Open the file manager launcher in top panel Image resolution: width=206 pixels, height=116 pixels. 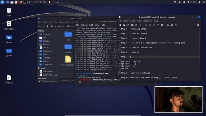12,2
